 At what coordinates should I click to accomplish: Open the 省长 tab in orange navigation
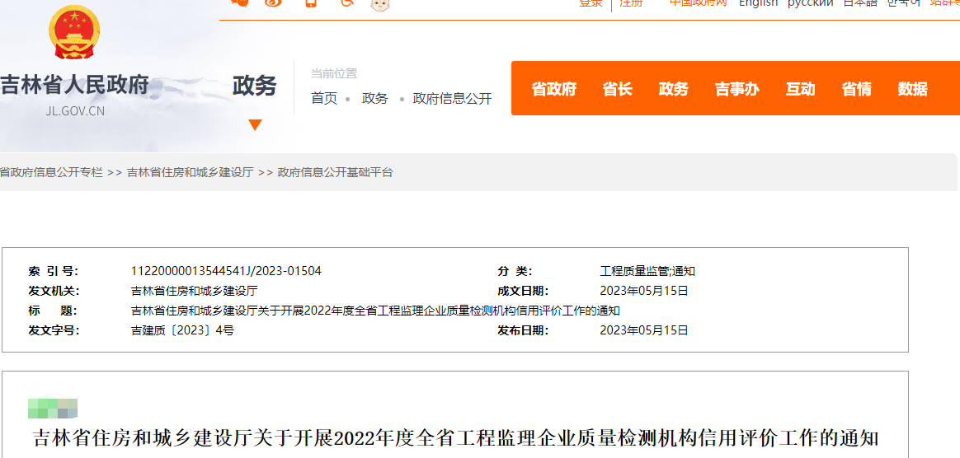click(617, 89)
